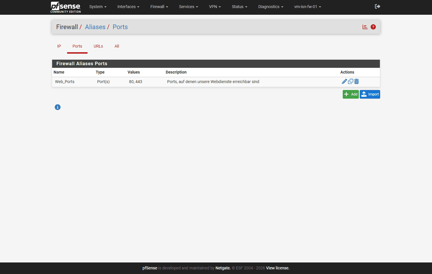Image resolution: width=432 pixels, height=274 pixels.
Task: Log out using the top-right exit icon
Action: click(x=378, y=6)
